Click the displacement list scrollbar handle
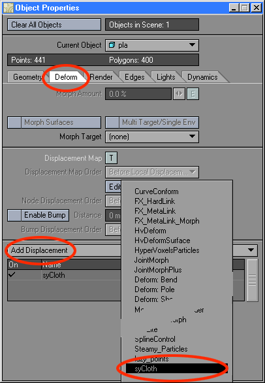 [x=253, y=280]
